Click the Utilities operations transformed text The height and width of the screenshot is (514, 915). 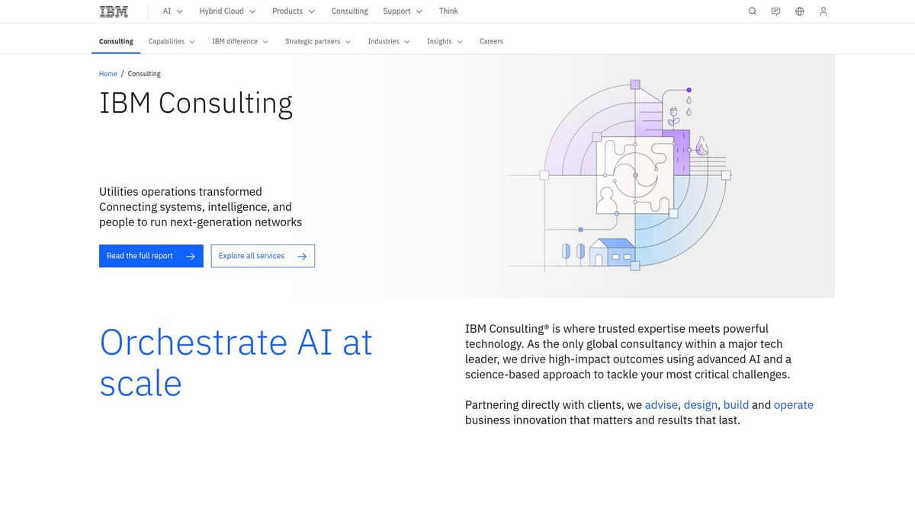[x=181, y=192]
